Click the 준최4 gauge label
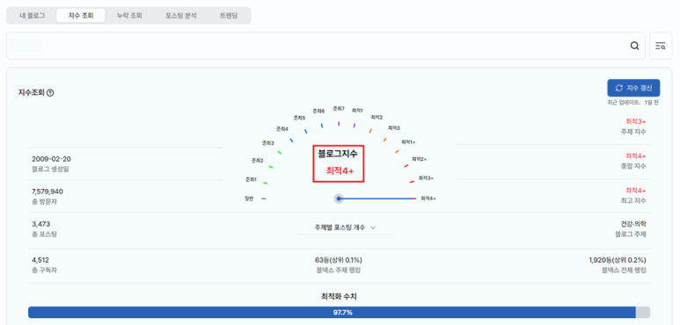 (x=282, y=129)
